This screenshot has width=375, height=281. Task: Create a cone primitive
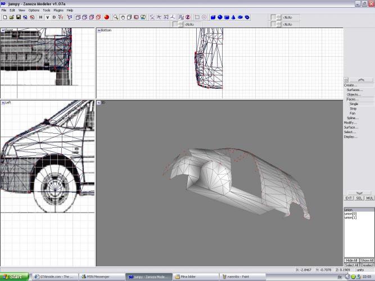tap(233, 17)
